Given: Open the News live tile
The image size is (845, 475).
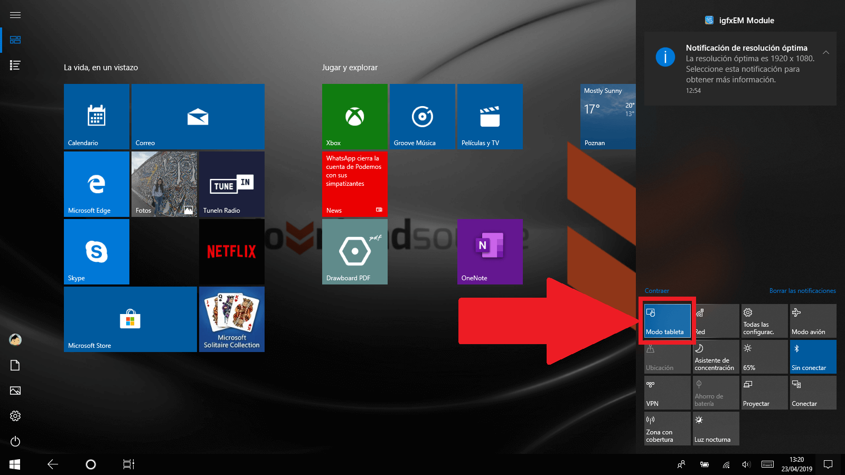Looking at the screenshot, I should 355,184.
